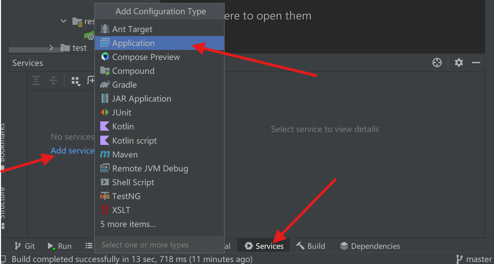Click the build completed status message
Screen dimensions: 494x264
click(132, 259)
